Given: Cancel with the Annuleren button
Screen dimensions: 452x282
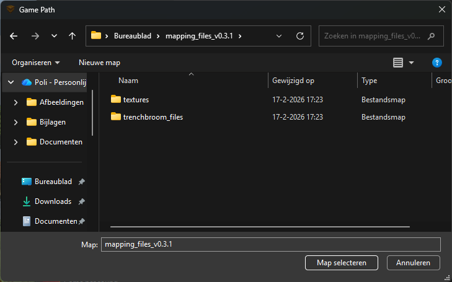Looking at the screenshot, I should point(414,263).
